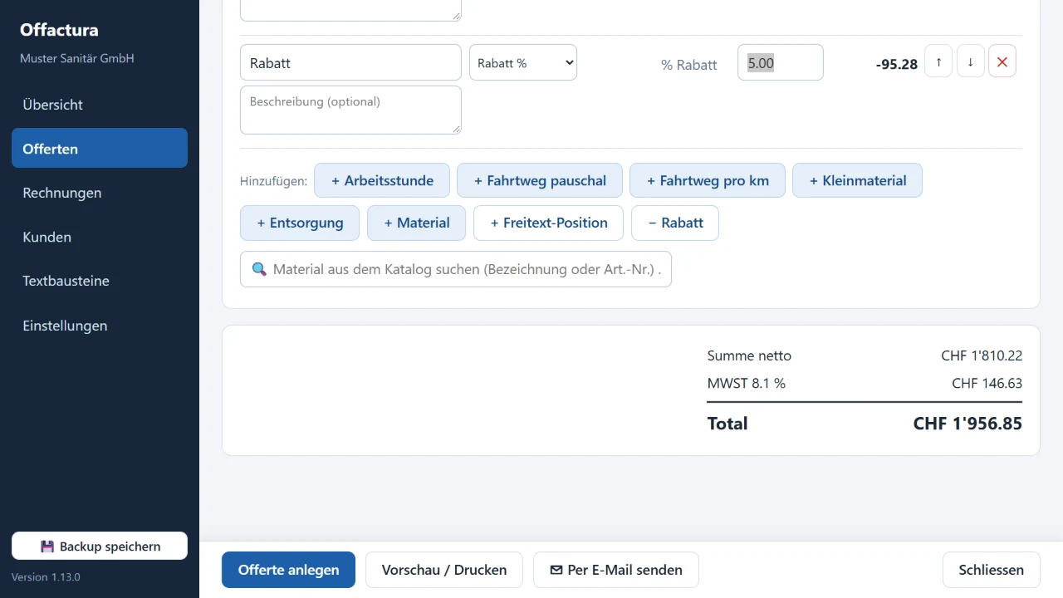Click the Total CHF 1'956.85 value
Viewport: 1063px width, 598px height.
coord(967,424)
